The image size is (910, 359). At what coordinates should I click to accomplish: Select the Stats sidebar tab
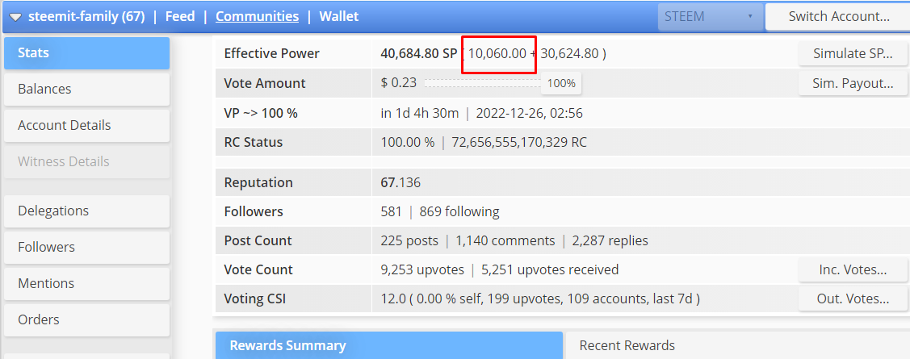click(86, 52)
